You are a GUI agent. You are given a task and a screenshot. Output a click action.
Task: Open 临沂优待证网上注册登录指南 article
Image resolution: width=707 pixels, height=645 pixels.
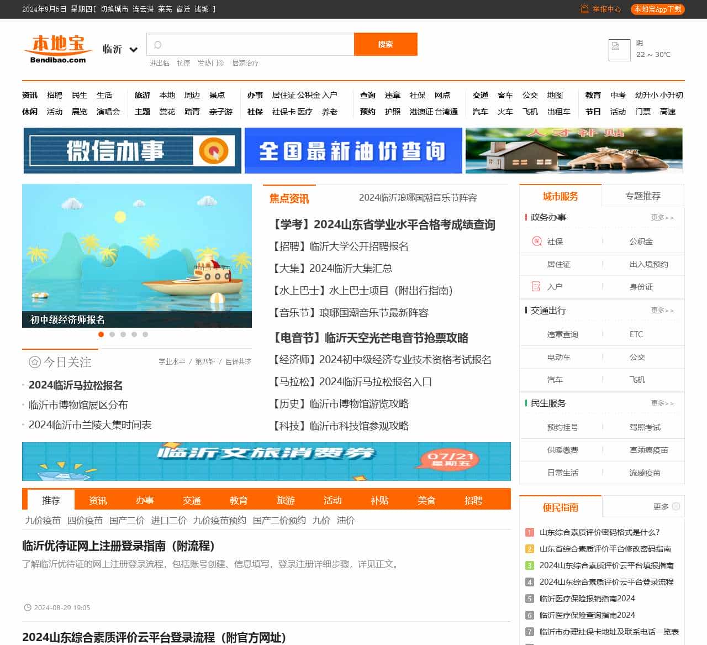119,546
